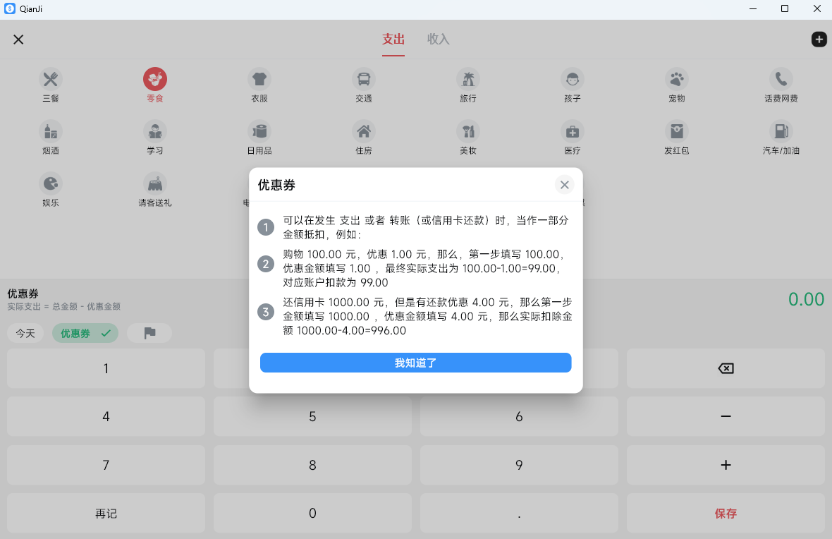Choose the 话费网费 phone bill icon
This screenshot has height=539, width=832.
pyautogui.click(x=781, y=79)
